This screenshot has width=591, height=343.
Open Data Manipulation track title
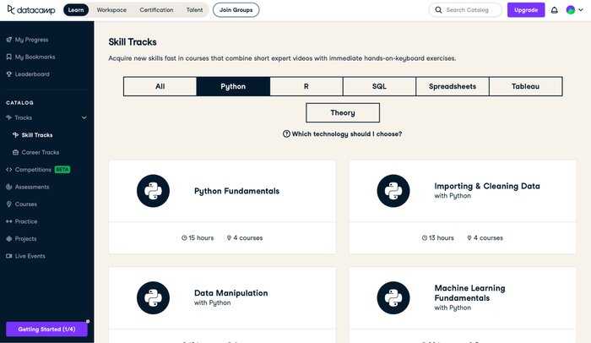(231, 293)
